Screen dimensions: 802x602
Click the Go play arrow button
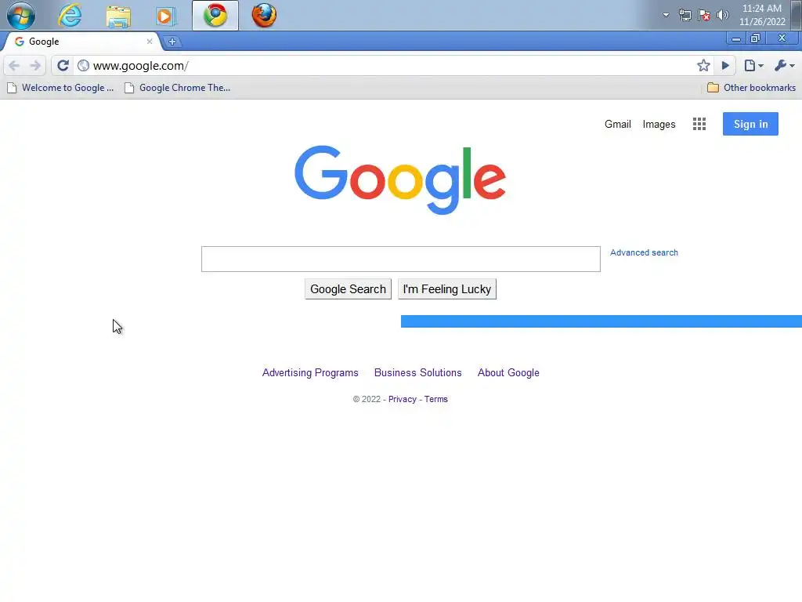point(725,66)
